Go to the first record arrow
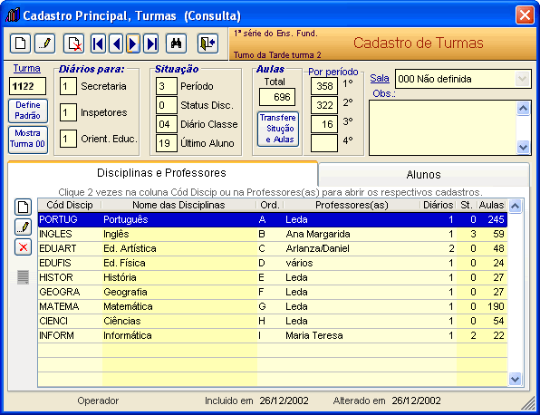 click(98, 43)
